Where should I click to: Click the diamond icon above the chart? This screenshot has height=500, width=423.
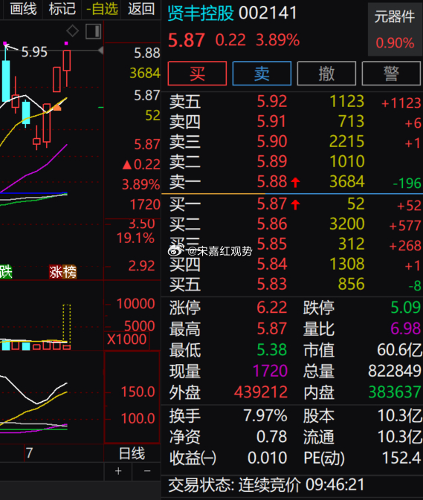(73, 31)
